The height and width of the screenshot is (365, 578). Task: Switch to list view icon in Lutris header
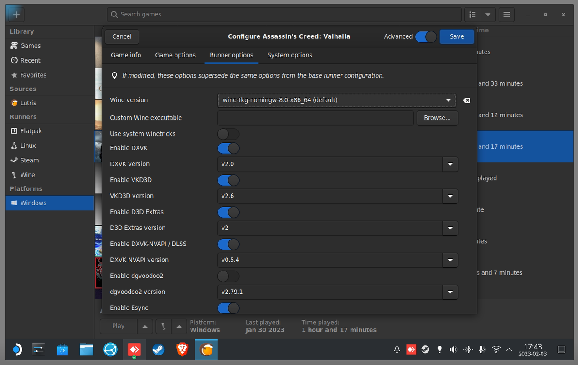click(x=472, y=15)
